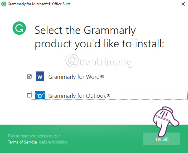
Task: Uncheck the Grammarly for Word checkbox
Action: click(x=29, y=76)
